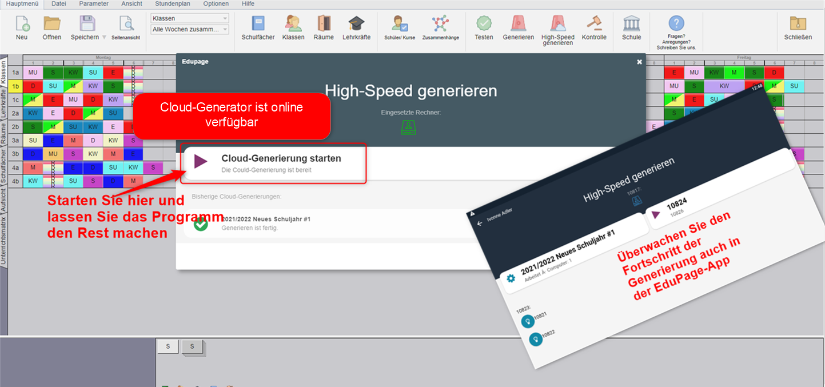Switch to the Hauptmenü ribbon tab
The width and height of the screenshot is (825, 387).
coord(22,4)
